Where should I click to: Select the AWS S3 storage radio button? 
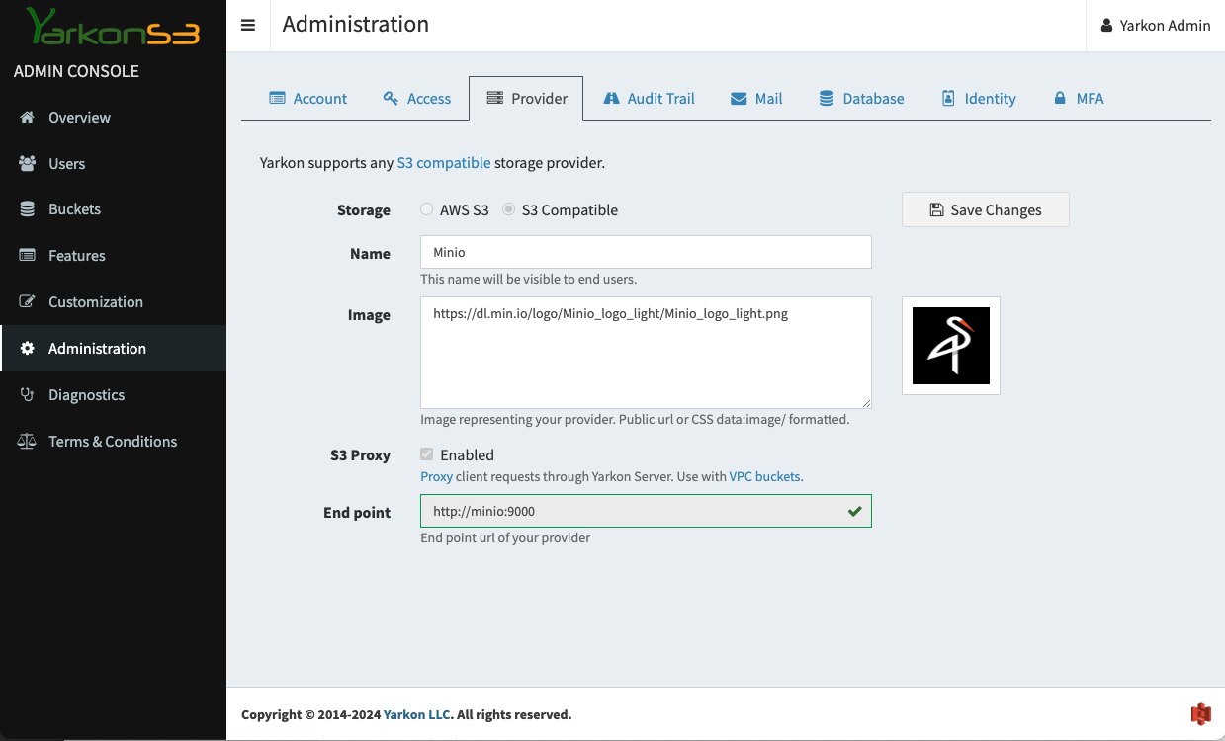[x=426, y=209]
